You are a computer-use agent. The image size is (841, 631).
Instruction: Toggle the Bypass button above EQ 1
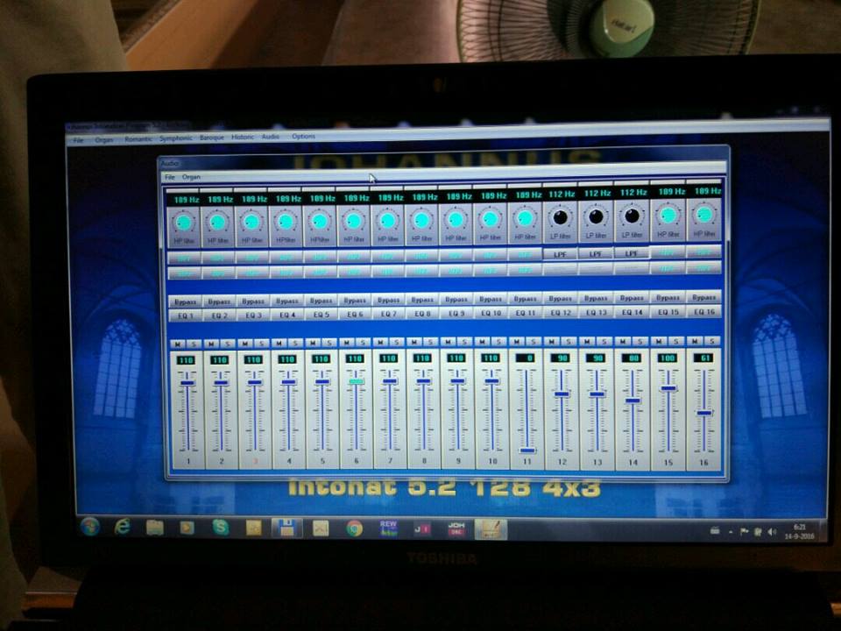pyautogui.click(x=185, y=301)
